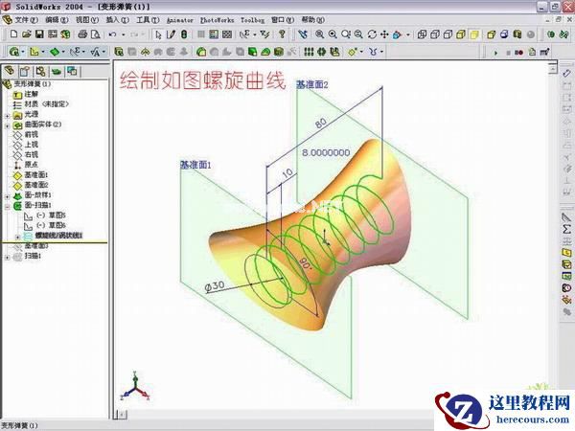The height and width of the screenshot is (431, 575).
Task: Select (-) 草图6 sketch item
Action: pos(51,225)
